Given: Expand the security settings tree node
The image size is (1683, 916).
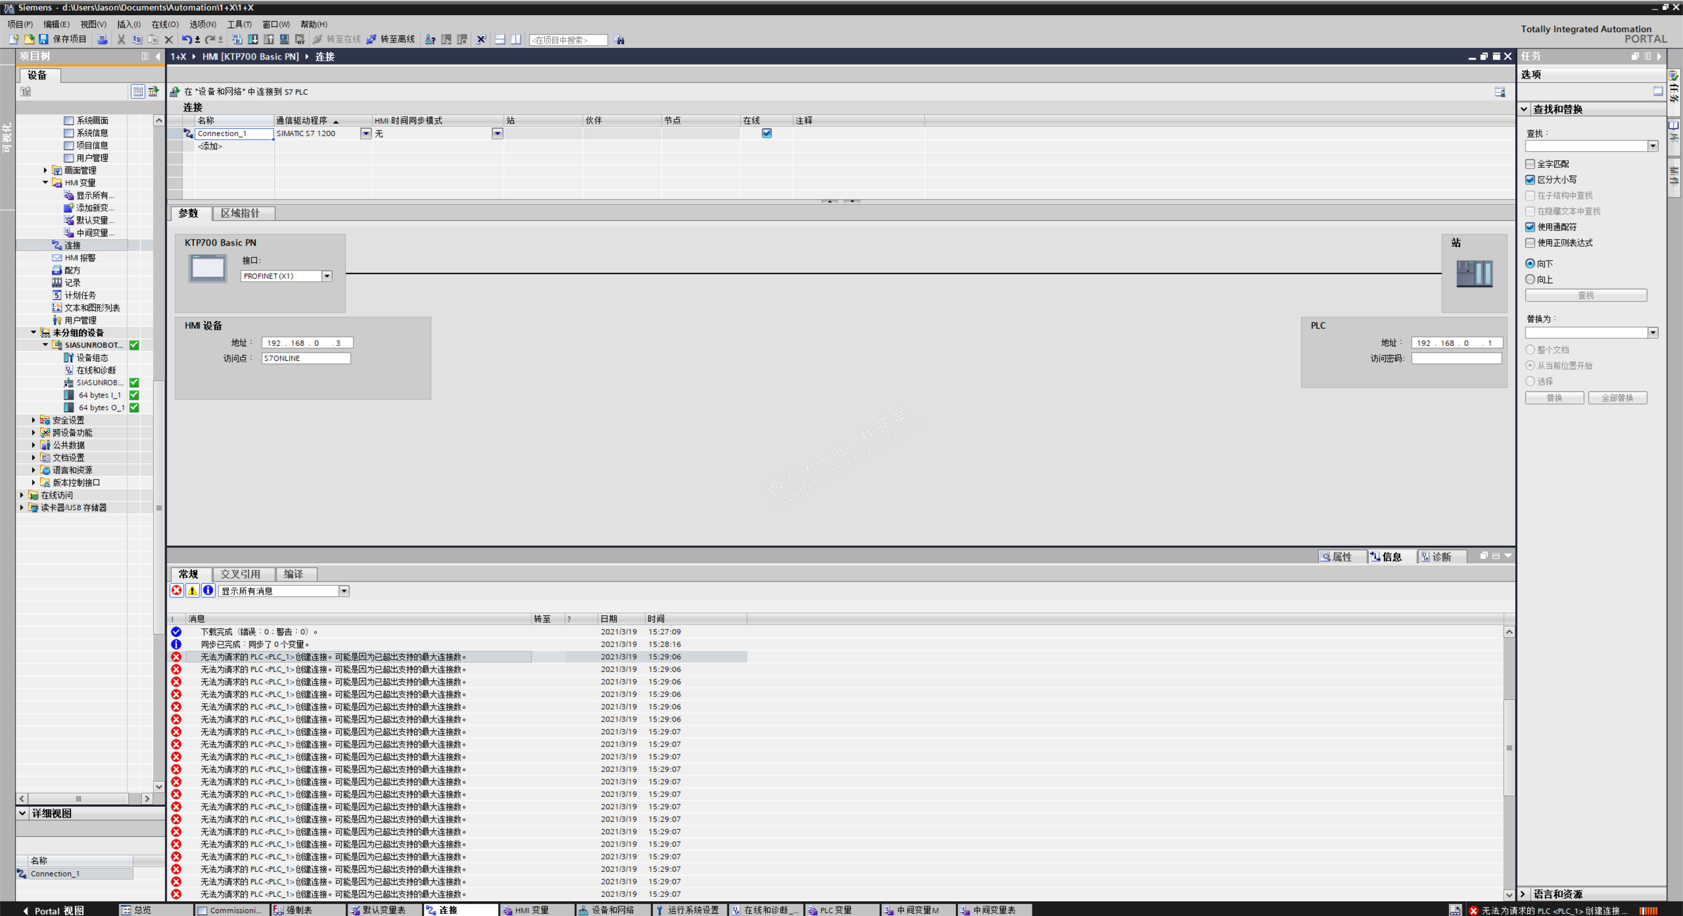Looking at the screenshot, I should pyautogui.click(x=33, y=420).
